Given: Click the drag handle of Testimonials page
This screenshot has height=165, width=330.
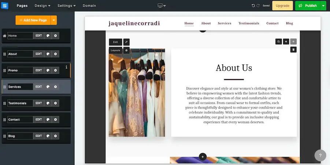Looking at the screenshot, I should [4, 103].
